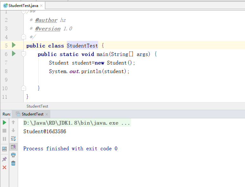The width and height of the screenshot is (245, 187).
Task: Toggle soft-wrap in the Run console
Action: click(x=13, y=139)
